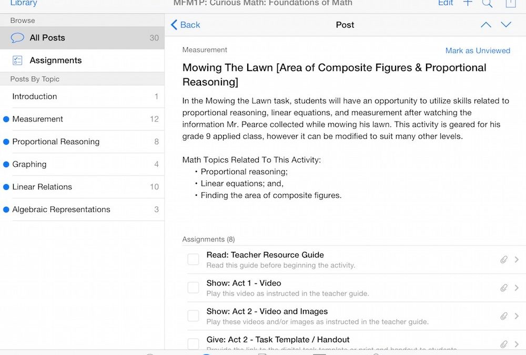Expand Act 1 - Video row chevron
526x355 pixels.
517,288
